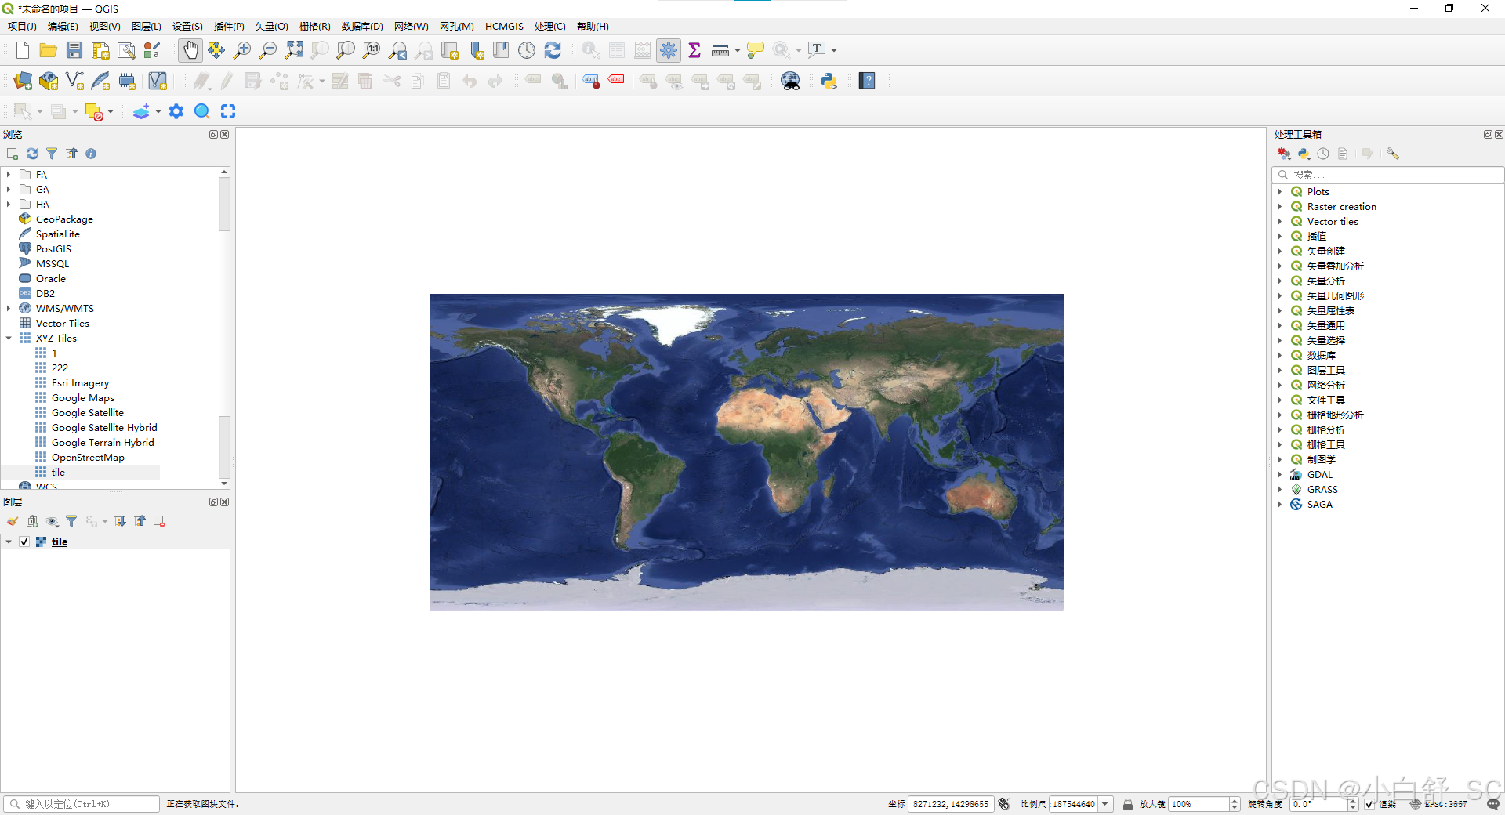This screenshot has height=815, width=1505.
Task: Select Google Satellite XYZ tile
Action: [x=87, y=413]
